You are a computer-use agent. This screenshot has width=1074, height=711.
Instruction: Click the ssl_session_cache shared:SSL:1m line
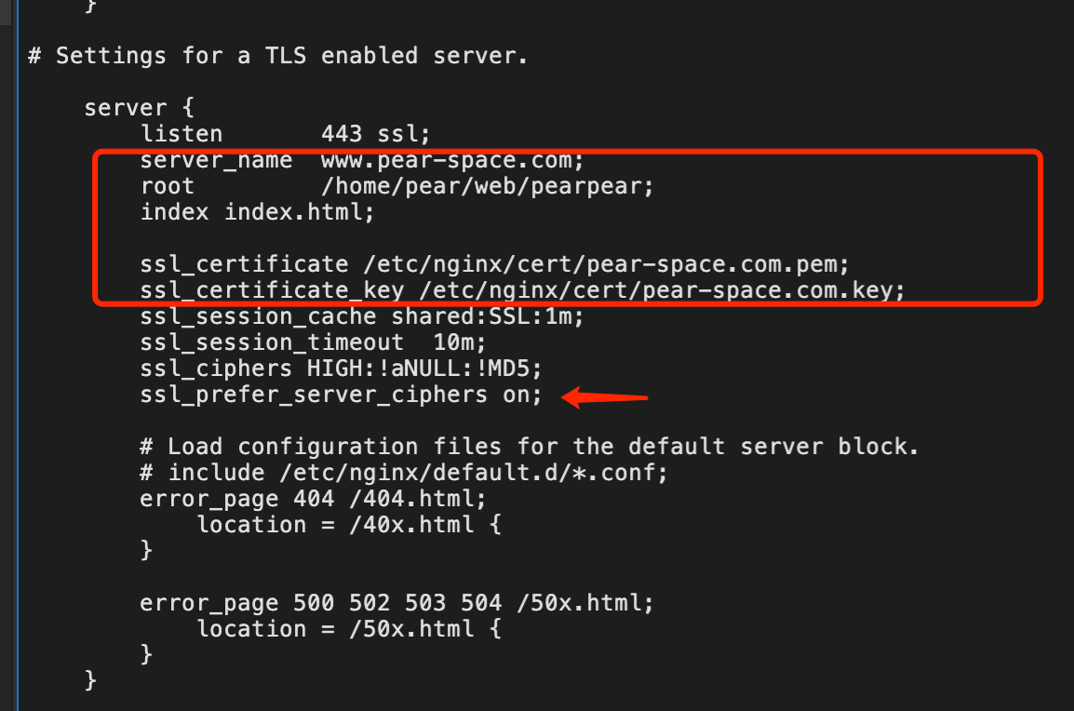pos(362,316)
